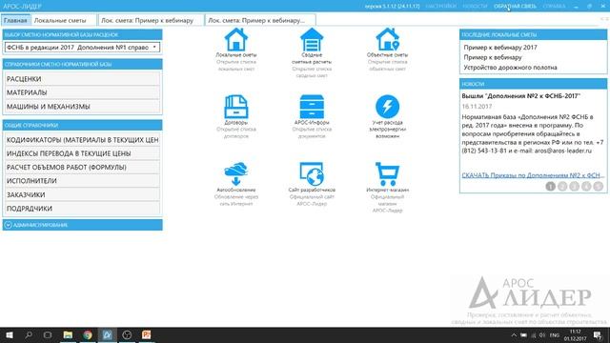The height and width of the screenshot is (343, 610).
Task: Click the news headline Вышли Дополнения №2
Action: point(521,95)
